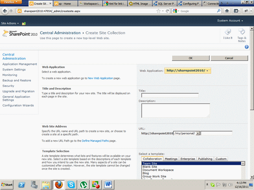Open System Settings in sidebar
The width and height of the screenshot is (254, 190).
click(14, 69)
